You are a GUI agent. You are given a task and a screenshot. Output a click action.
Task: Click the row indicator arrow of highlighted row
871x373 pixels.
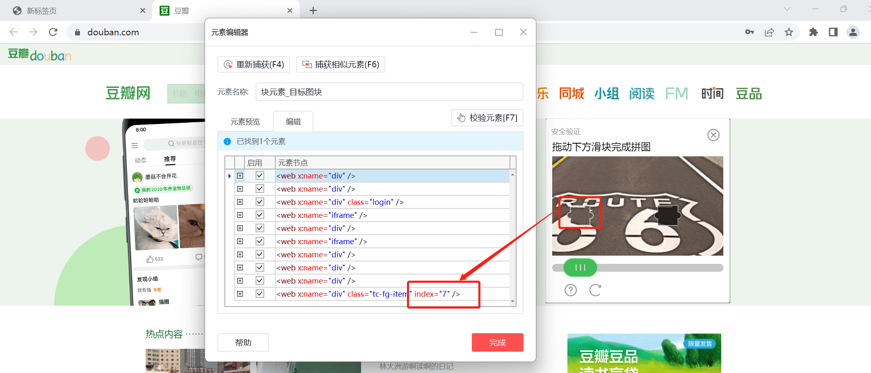pyautogui.click(x=229, y=176)
